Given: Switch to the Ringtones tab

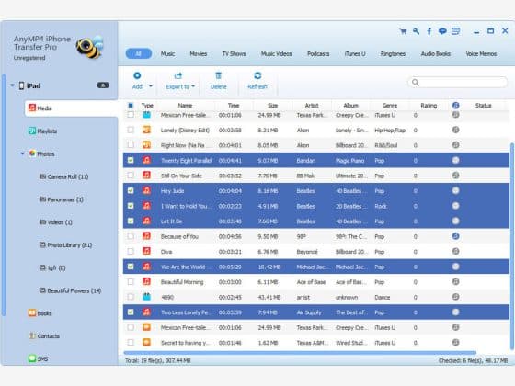Looking at the screenshot, I should [393, 54].
